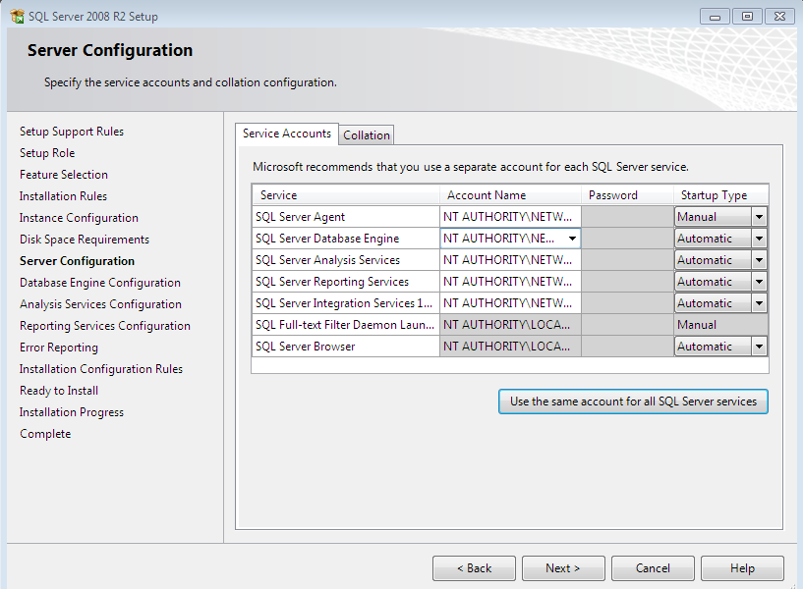Click the Next button
The image size is (803, 589).
[x=563, y=568]
